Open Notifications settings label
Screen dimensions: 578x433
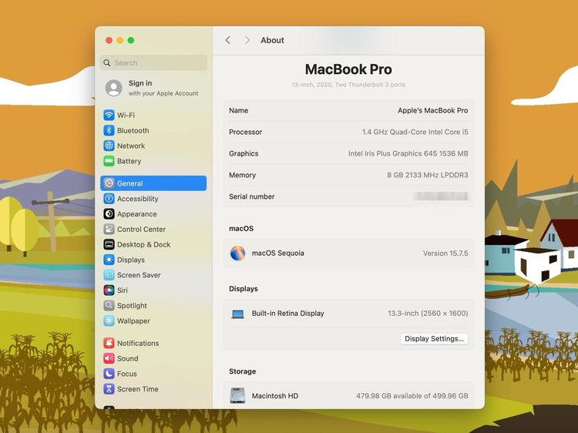point(138,343)
